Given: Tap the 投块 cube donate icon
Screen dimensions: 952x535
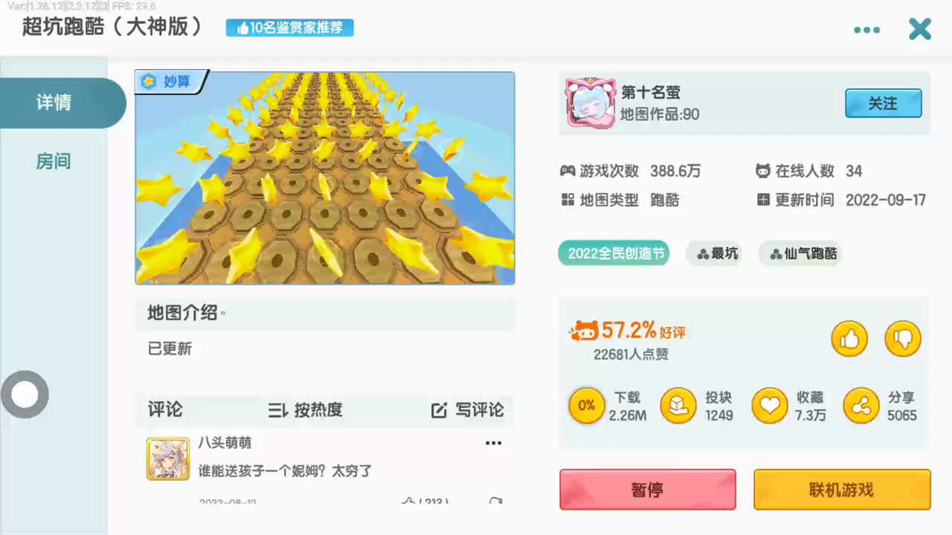Looking at the screenshot, I should (x=678, y=406).
